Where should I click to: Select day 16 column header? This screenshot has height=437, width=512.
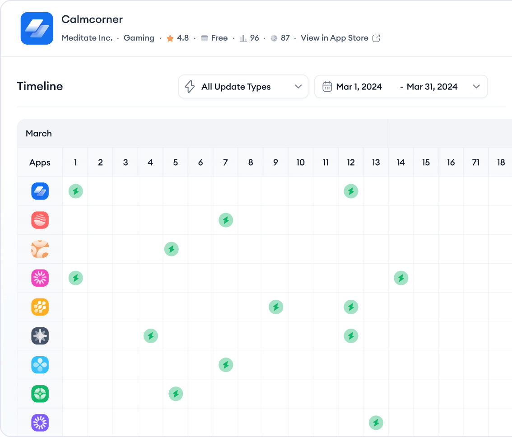(451, 163)
